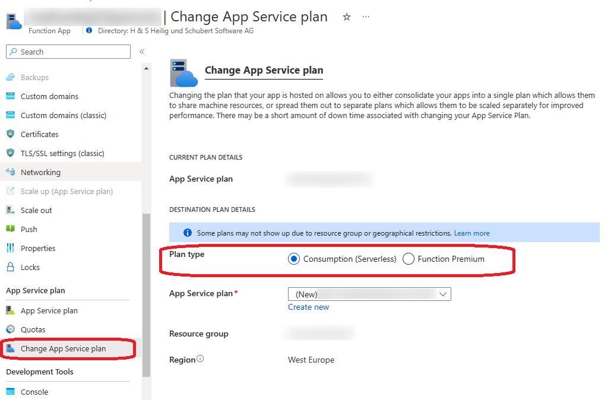Viewport: 614px width, 400px height.
Task: Follow the Learn more link
Action: point(471,233)
